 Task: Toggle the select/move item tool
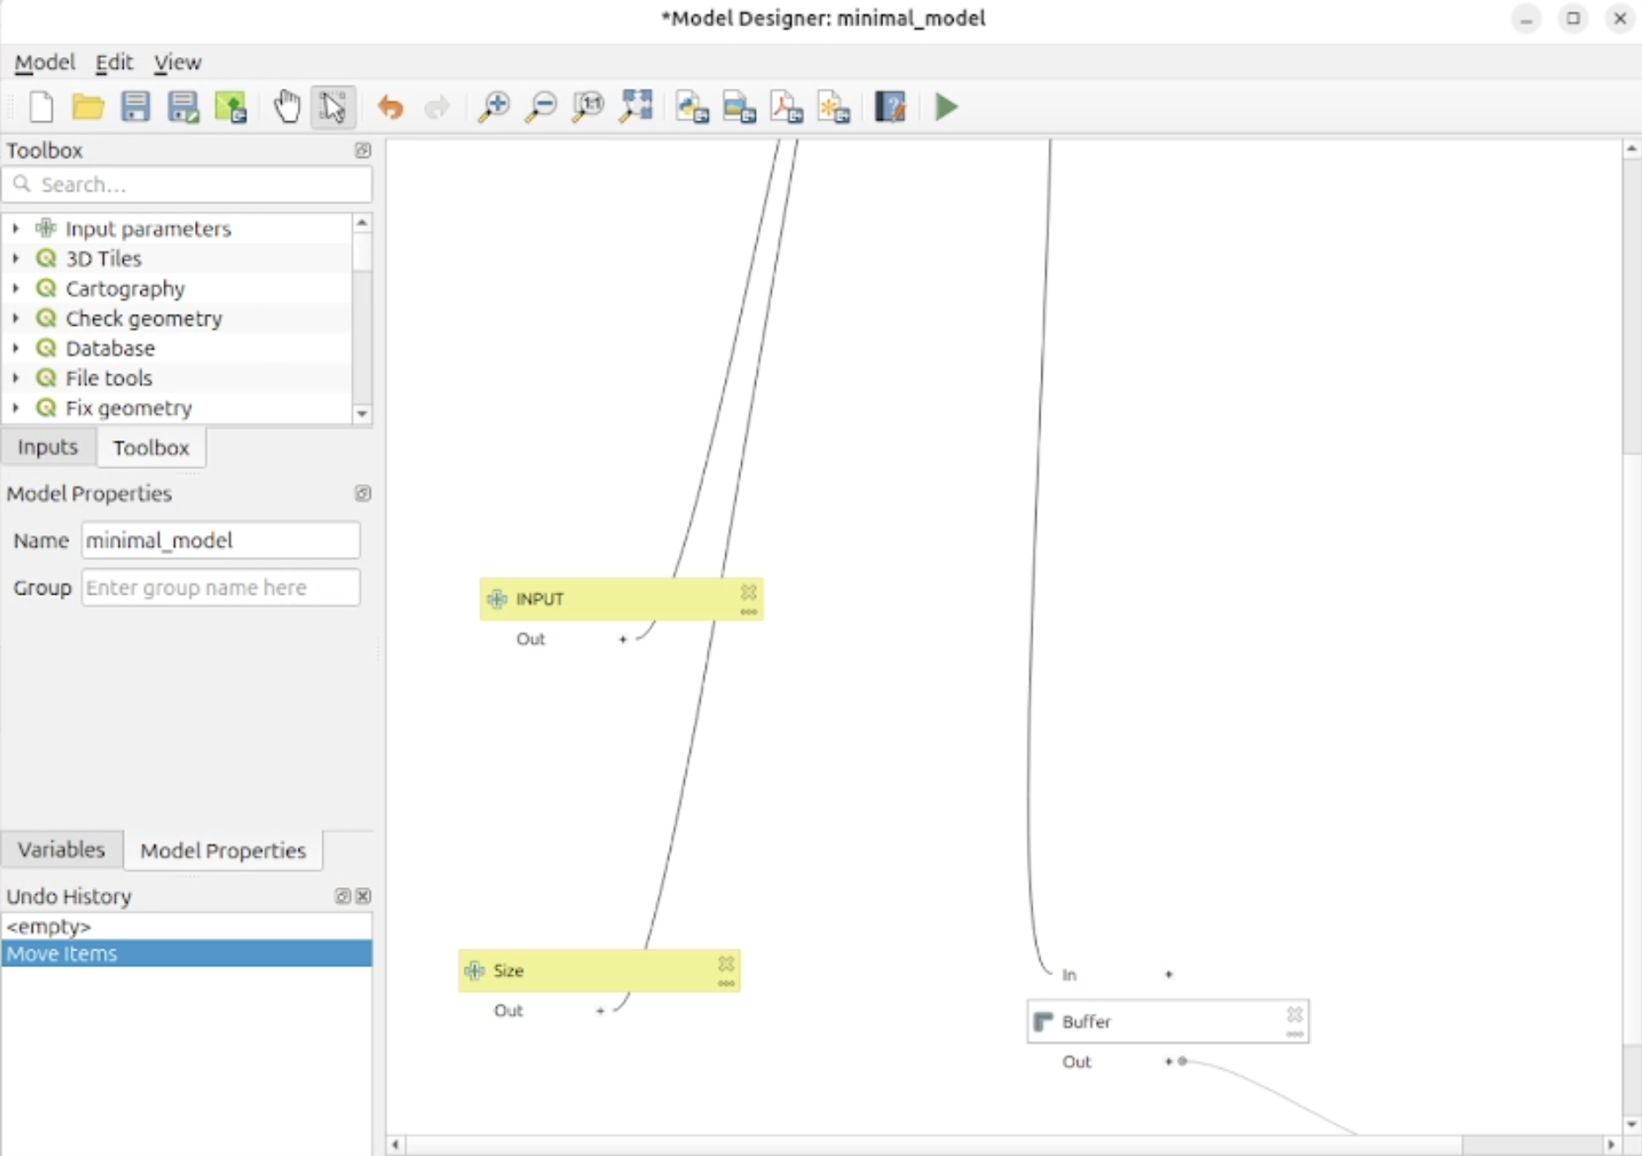(333, 107)
